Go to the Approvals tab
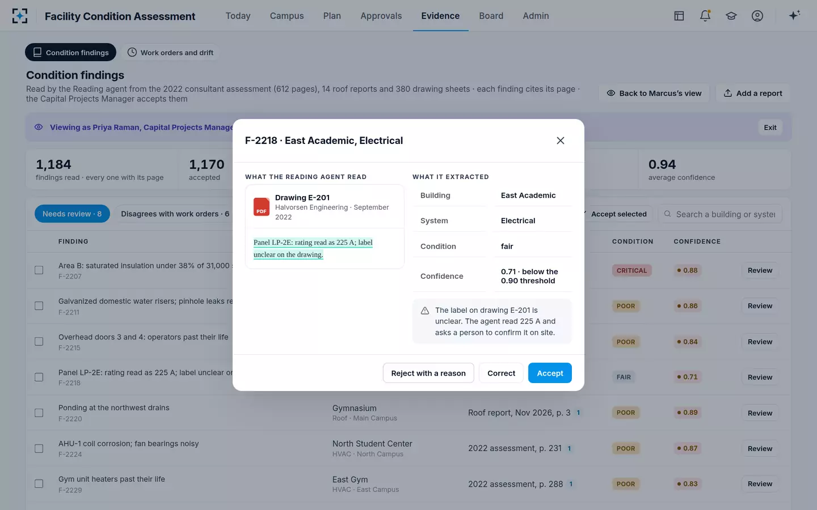Viewport: 817px width, 510px height. (381, 16)
